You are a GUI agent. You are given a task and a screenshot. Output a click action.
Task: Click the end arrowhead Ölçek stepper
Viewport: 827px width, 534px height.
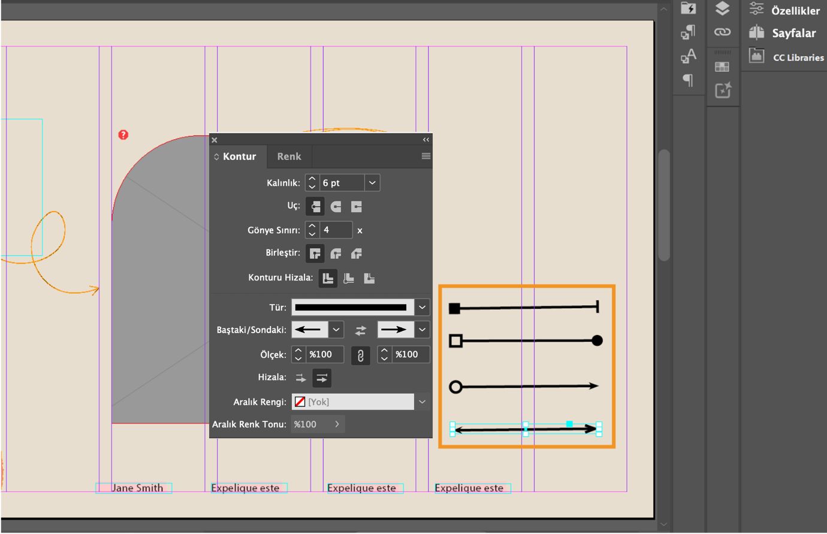pyautogui.click(x=384, y=355)
